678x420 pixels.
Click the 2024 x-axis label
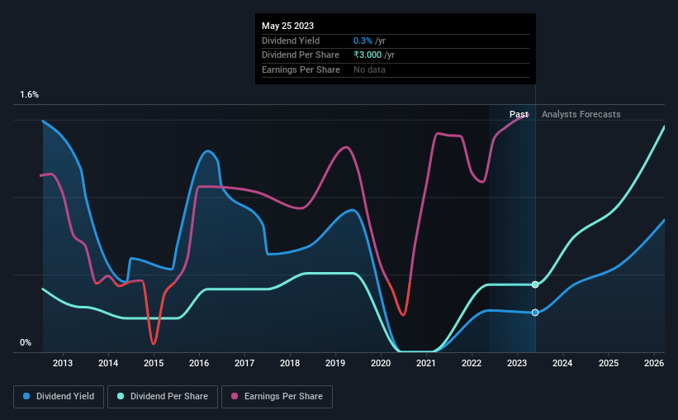562,363
